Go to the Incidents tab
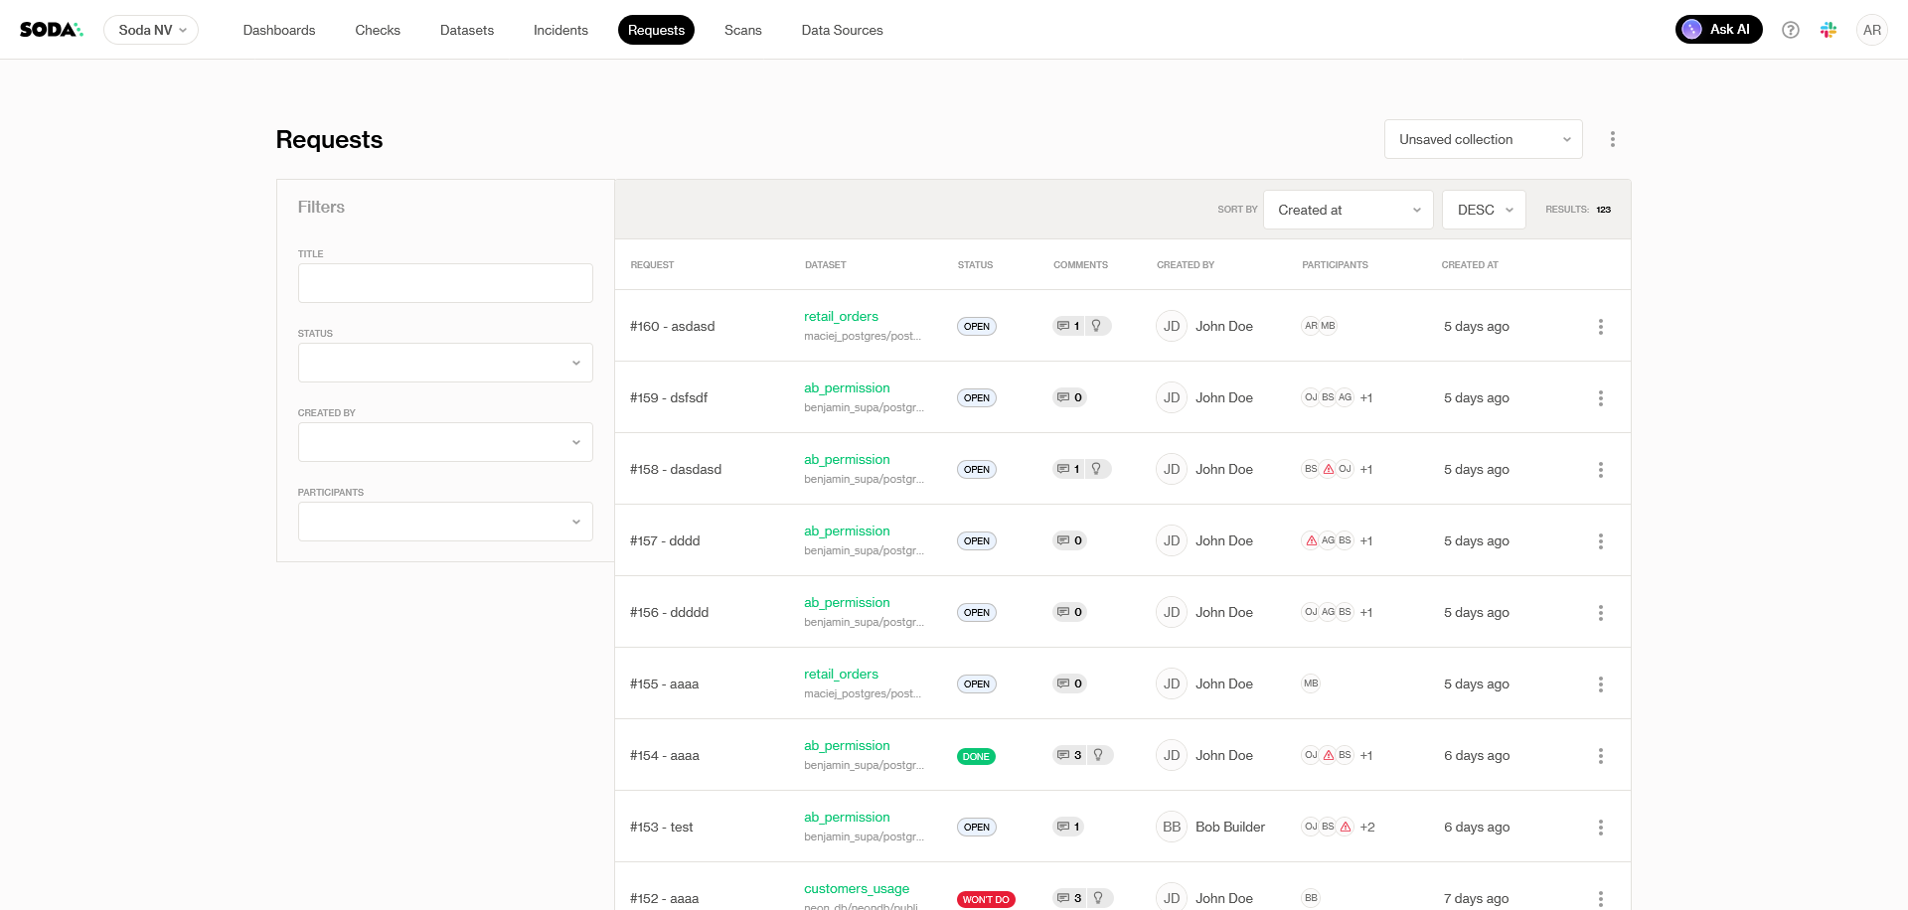 click(x=560, y=30)
